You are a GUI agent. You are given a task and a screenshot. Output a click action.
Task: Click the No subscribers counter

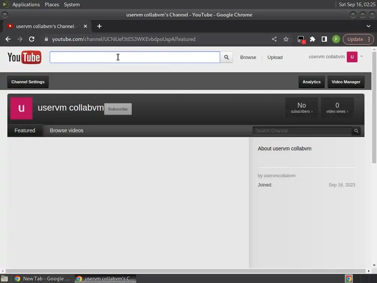coord(302,108)
